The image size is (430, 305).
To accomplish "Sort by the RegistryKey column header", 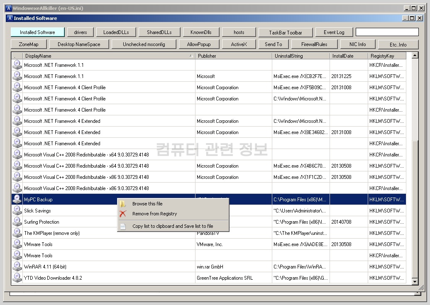I will 387,56.
